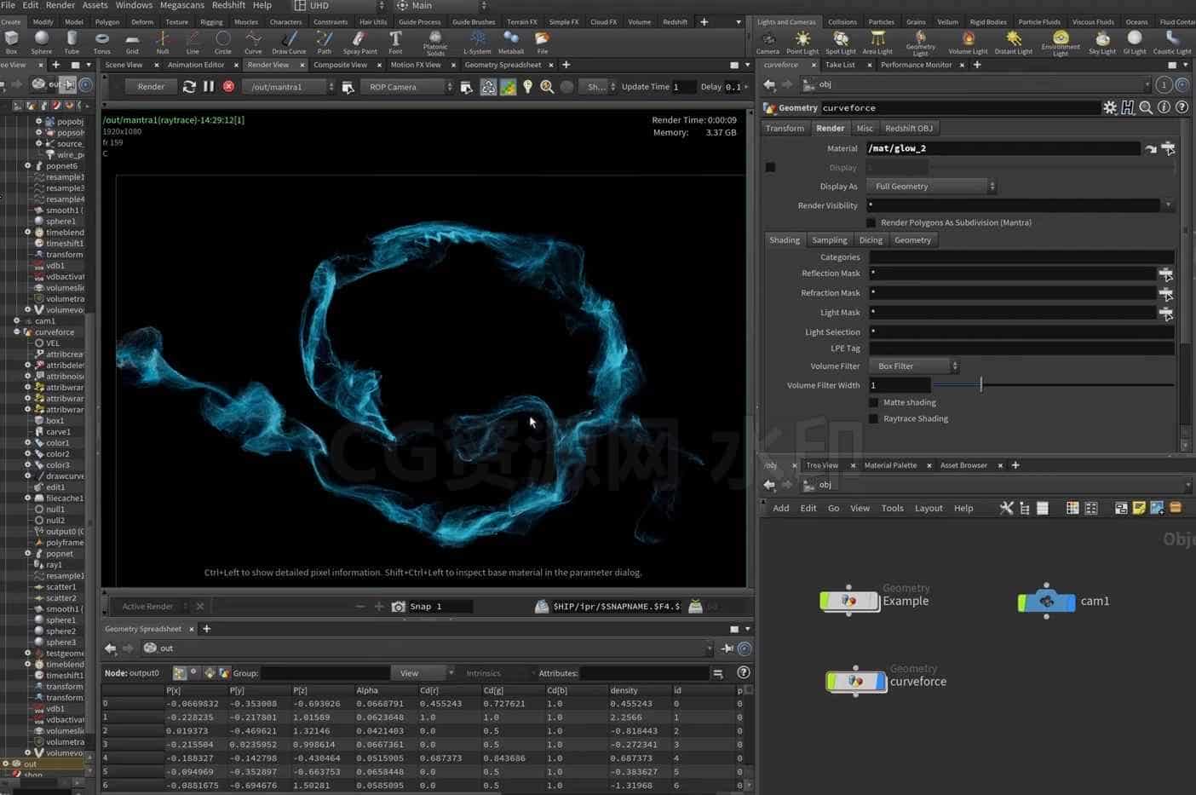Open the parameter gear menu for curveforce
The height and width of the screenshot is (795, 1196).
(x=1109, y=107)
